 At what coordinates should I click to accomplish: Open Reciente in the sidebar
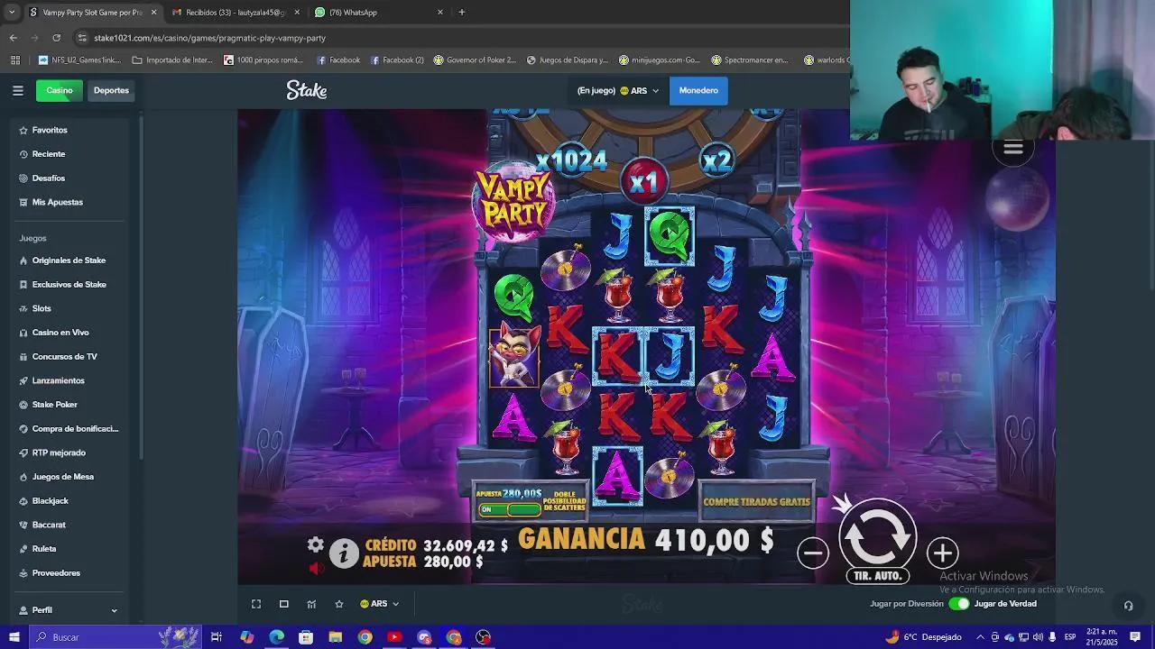(49, 154)
